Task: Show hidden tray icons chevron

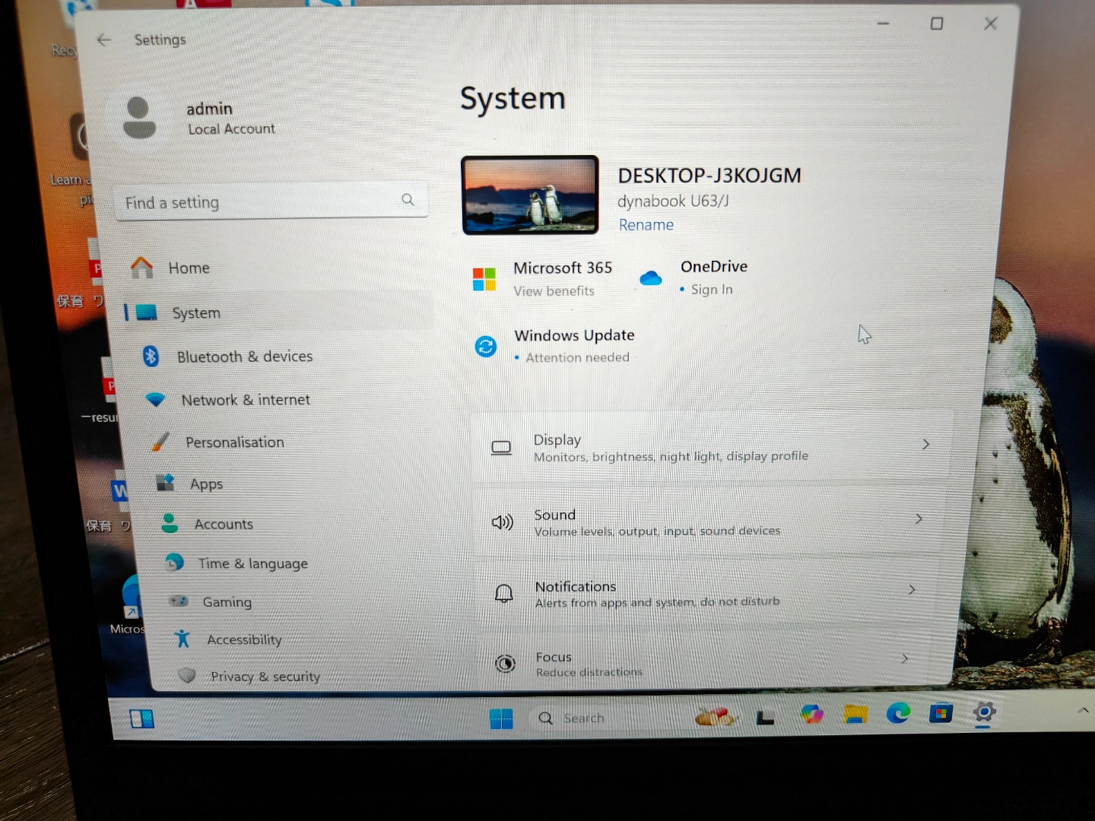Action: tap(1084, 709)
